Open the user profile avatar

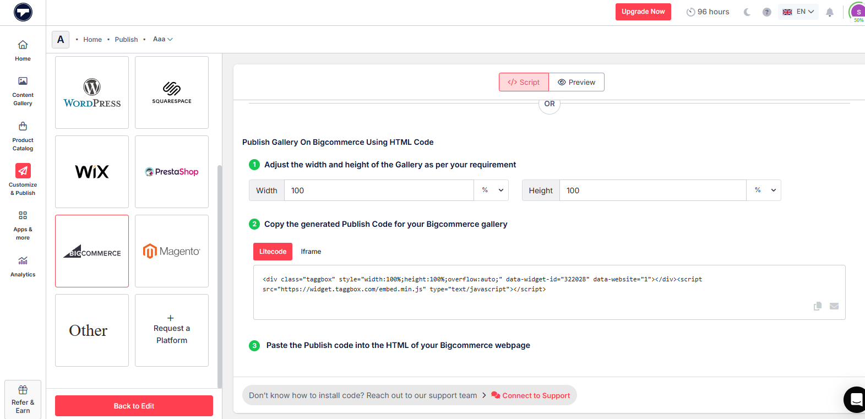(x=858, y=12)
